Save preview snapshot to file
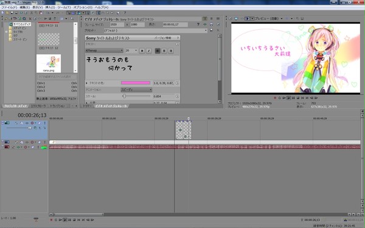 302,18
